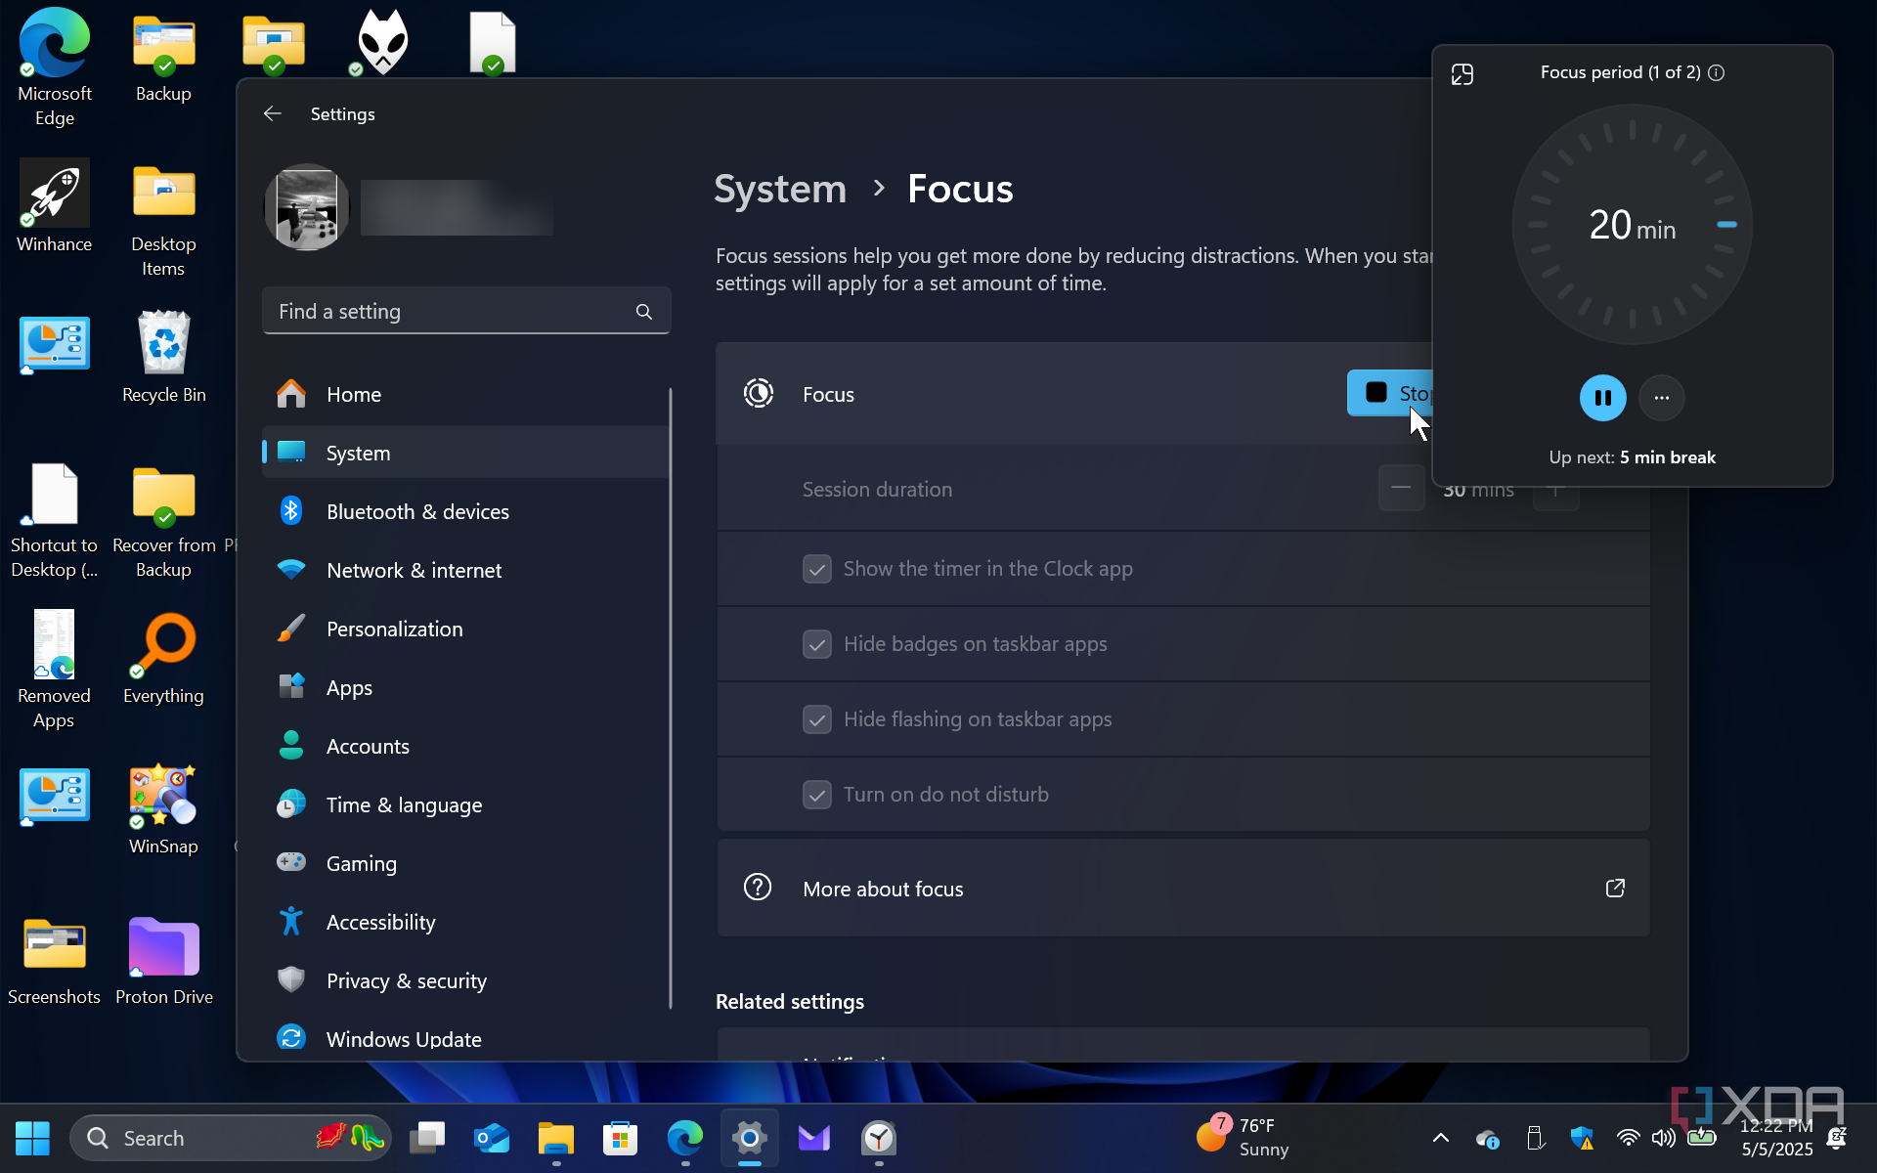The width and height of the screenshot is (1877, 1173).
Task: Select the Removed Apps desktop file
Action: coord(55,671)
